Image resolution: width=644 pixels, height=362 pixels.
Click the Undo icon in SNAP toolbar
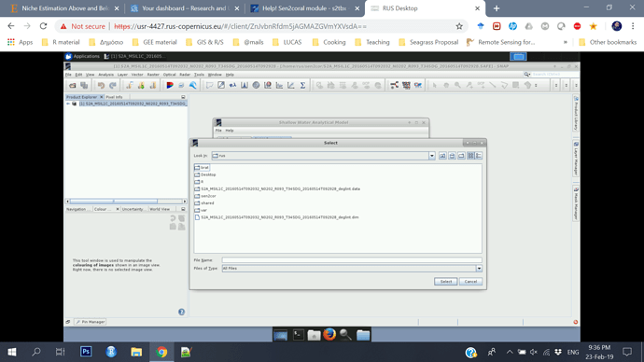pos(101,86)
